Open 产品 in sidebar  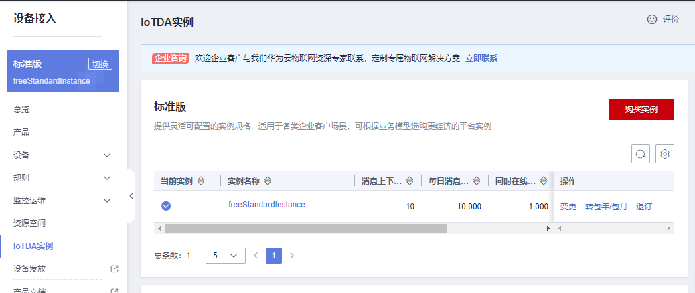[21, 132]
